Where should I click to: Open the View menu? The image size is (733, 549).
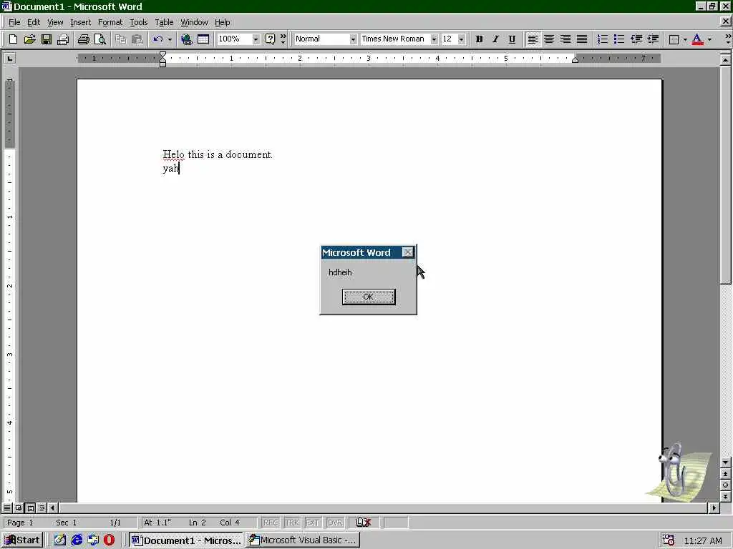(x=55, y=22)
